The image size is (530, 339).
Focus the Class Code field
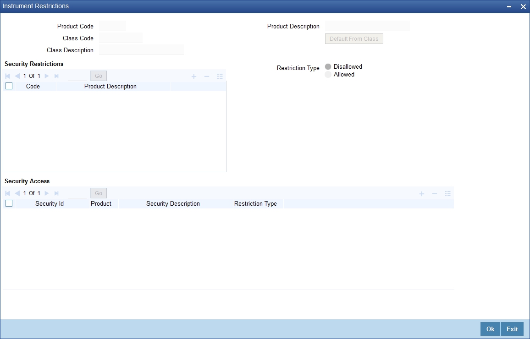pos(121,38)
